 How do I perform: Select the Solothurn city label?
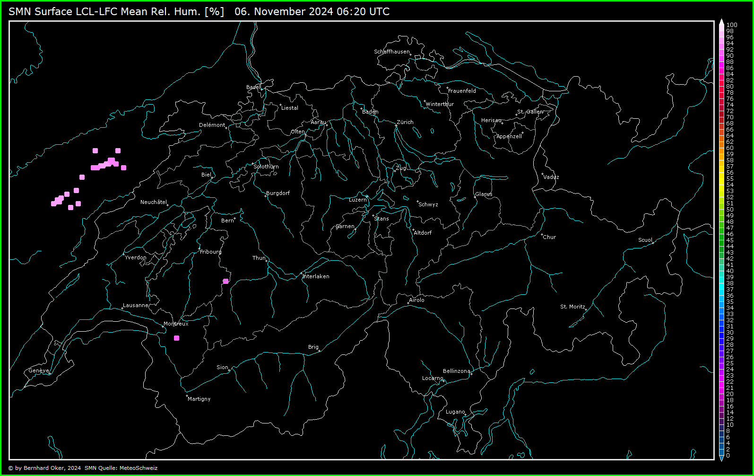click(x=266, y=167)
